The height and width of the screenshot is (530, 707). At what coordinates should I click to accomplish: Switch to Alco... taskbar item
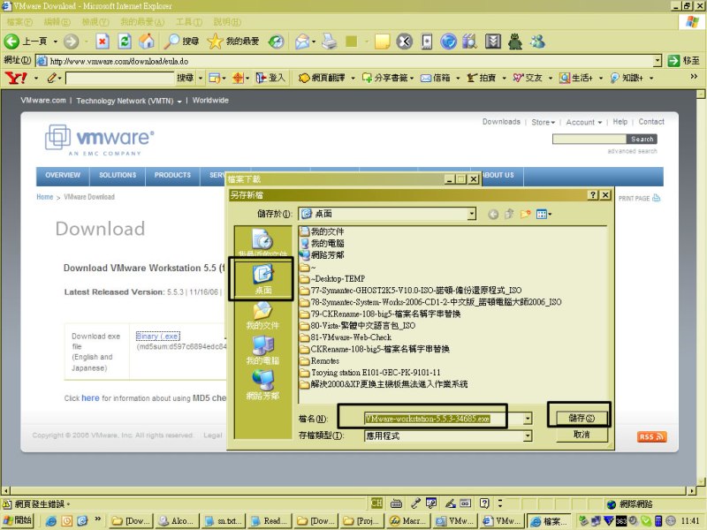point(176,521)
